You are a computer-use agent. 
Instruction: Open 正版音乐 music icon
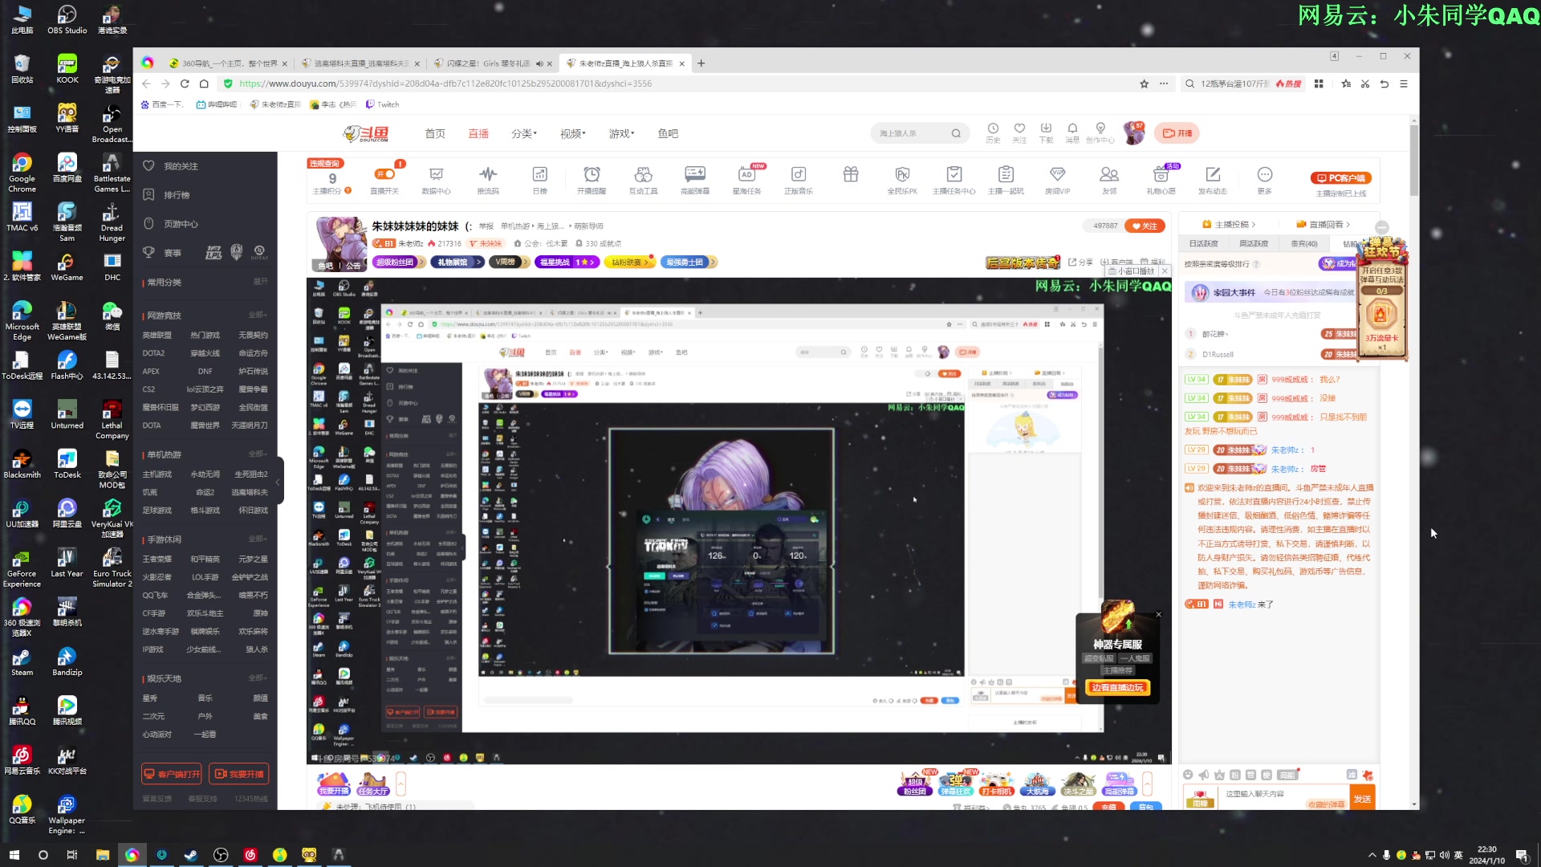[x=799, y=174]
